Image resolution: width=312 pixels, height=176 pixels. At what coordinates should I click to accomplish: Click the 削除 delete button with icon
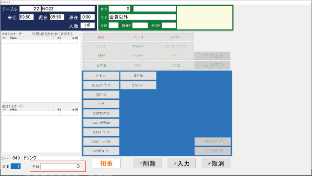click(x=147, y=164)
